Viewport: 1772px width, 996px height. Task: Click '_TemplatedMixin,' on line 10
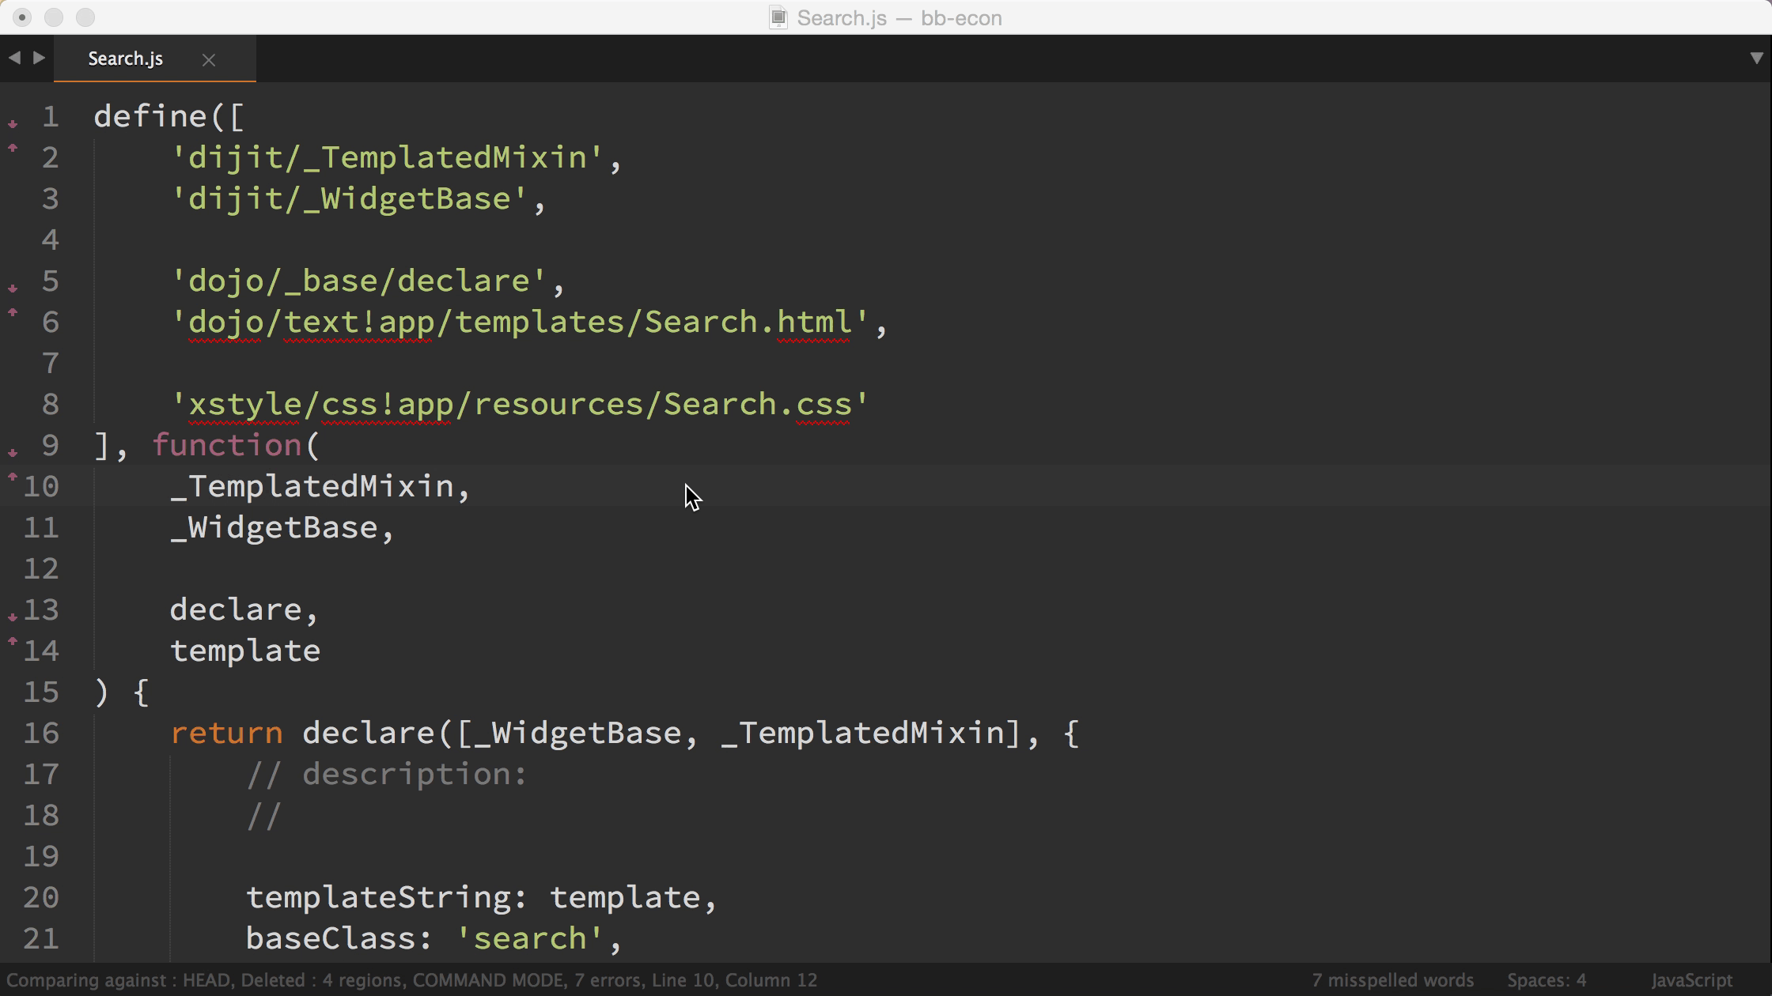320,486
